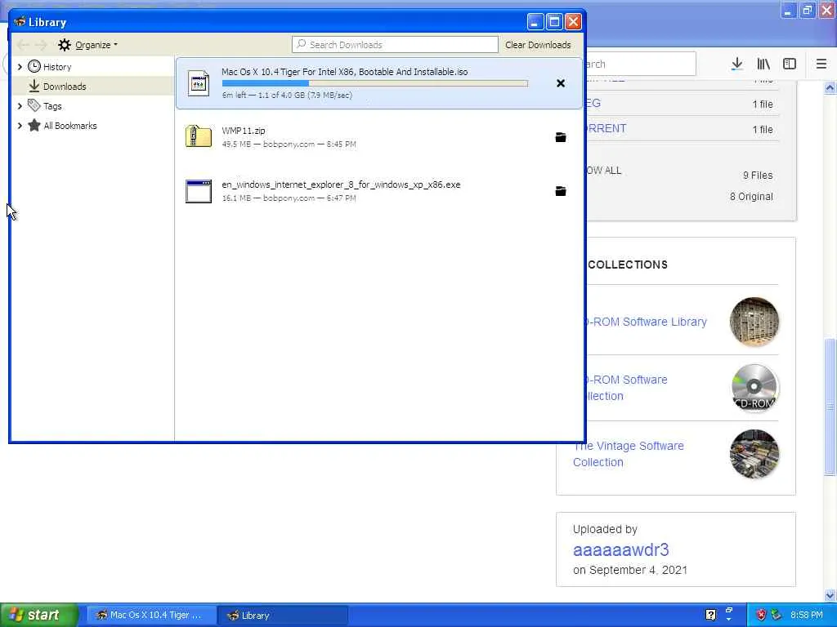The image size is (837, 627).
Task: Open the Firefox hamburger menu
Action: 821,64
